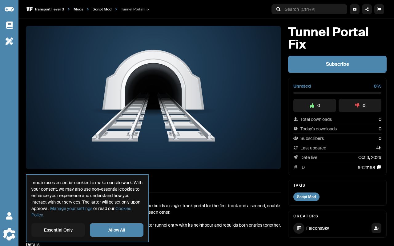Viewport: 394px width, 246px height.
Task: Click the search magnifier icon
Action: (279, 9)
